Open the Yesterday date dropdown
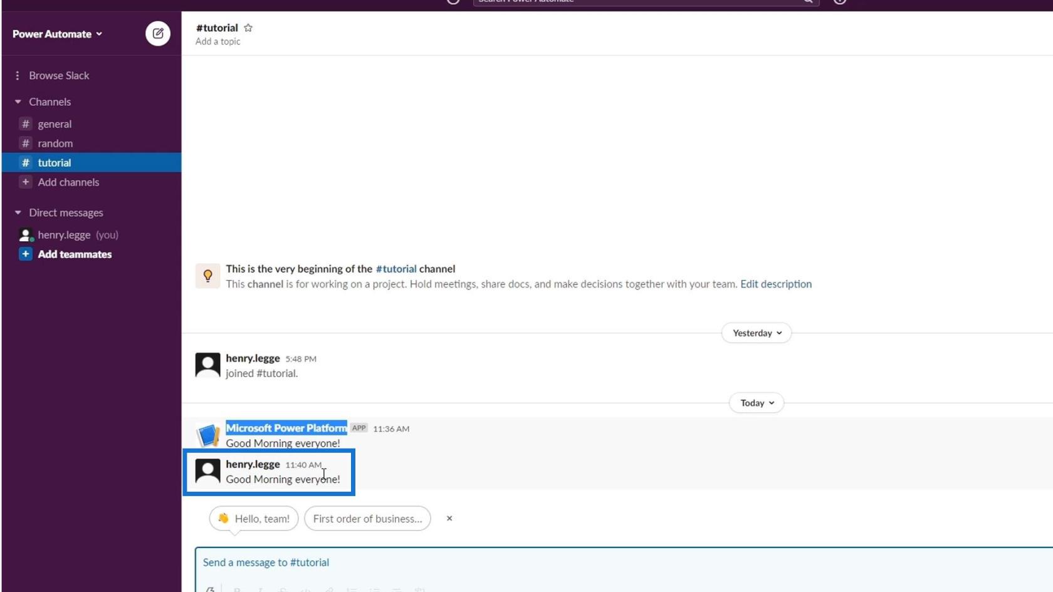 click(757, 333)
